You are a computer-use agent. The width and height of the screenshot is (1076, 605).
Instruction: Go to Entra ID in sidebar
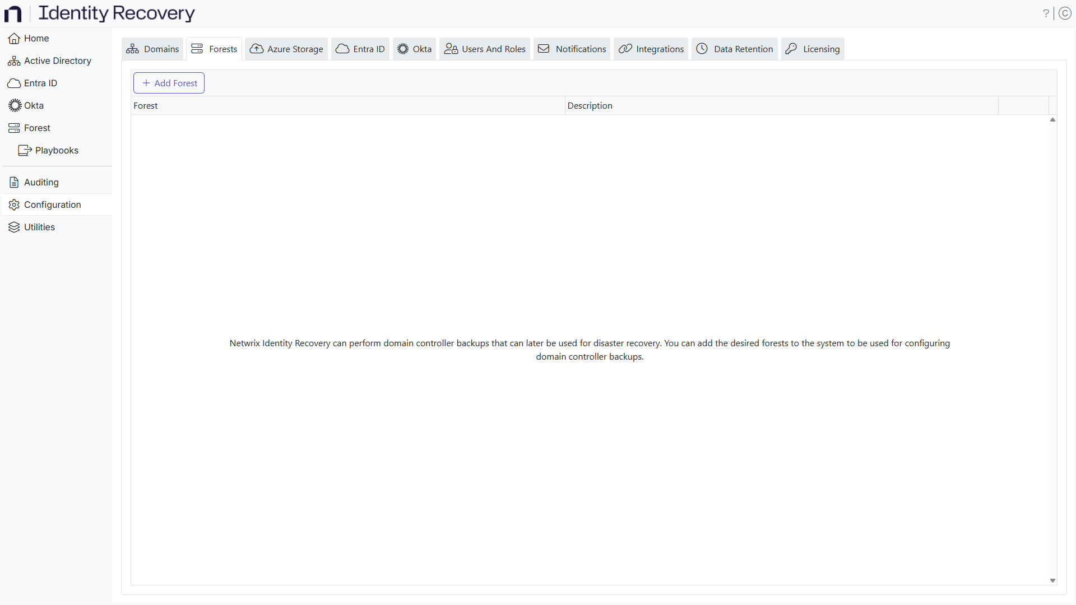[x=40, y=83]
